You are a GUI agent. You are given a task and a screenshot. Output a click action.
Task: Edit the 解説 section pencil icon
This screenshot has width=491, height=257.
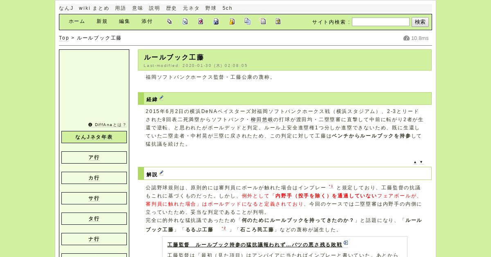pos(161,173)
